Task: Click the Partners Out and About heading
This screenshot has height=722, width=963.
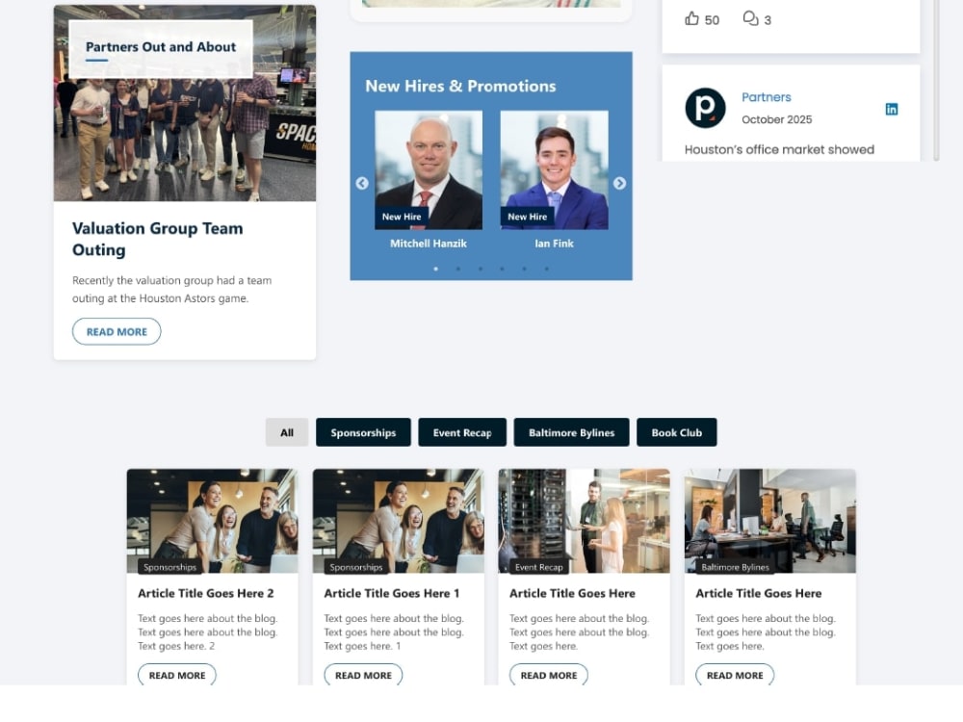Action: [161, 46]
